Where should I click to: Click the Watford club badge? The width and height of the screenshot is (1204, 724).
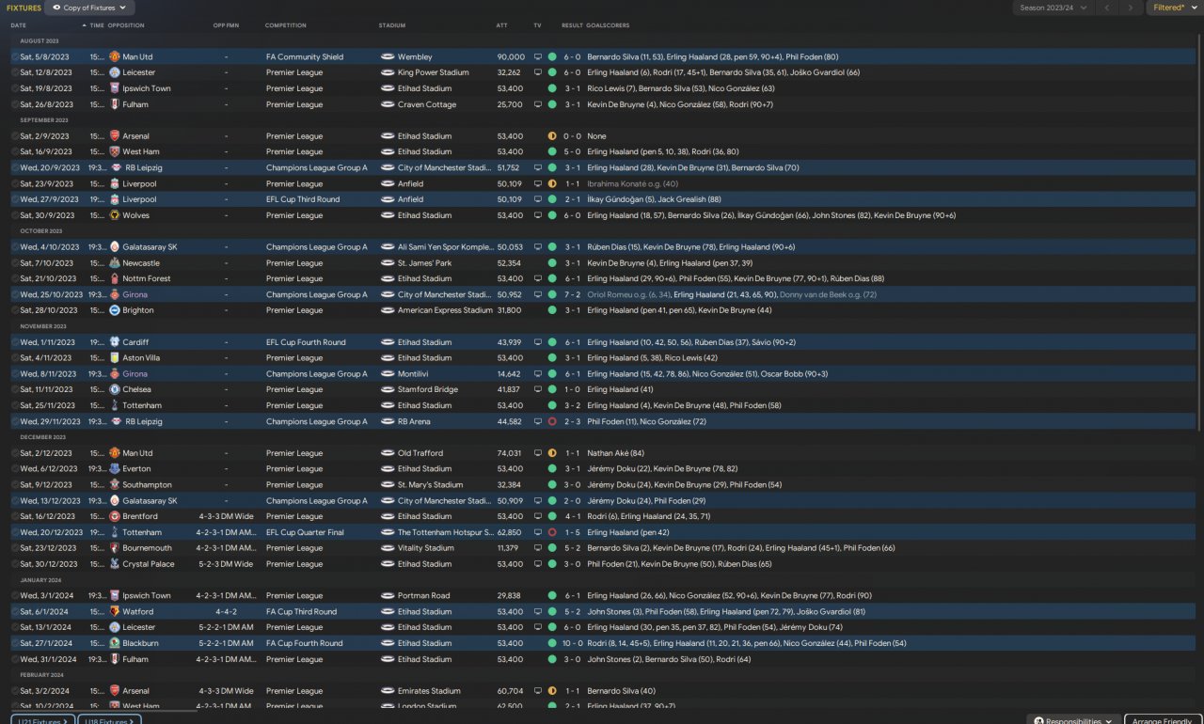115,611
